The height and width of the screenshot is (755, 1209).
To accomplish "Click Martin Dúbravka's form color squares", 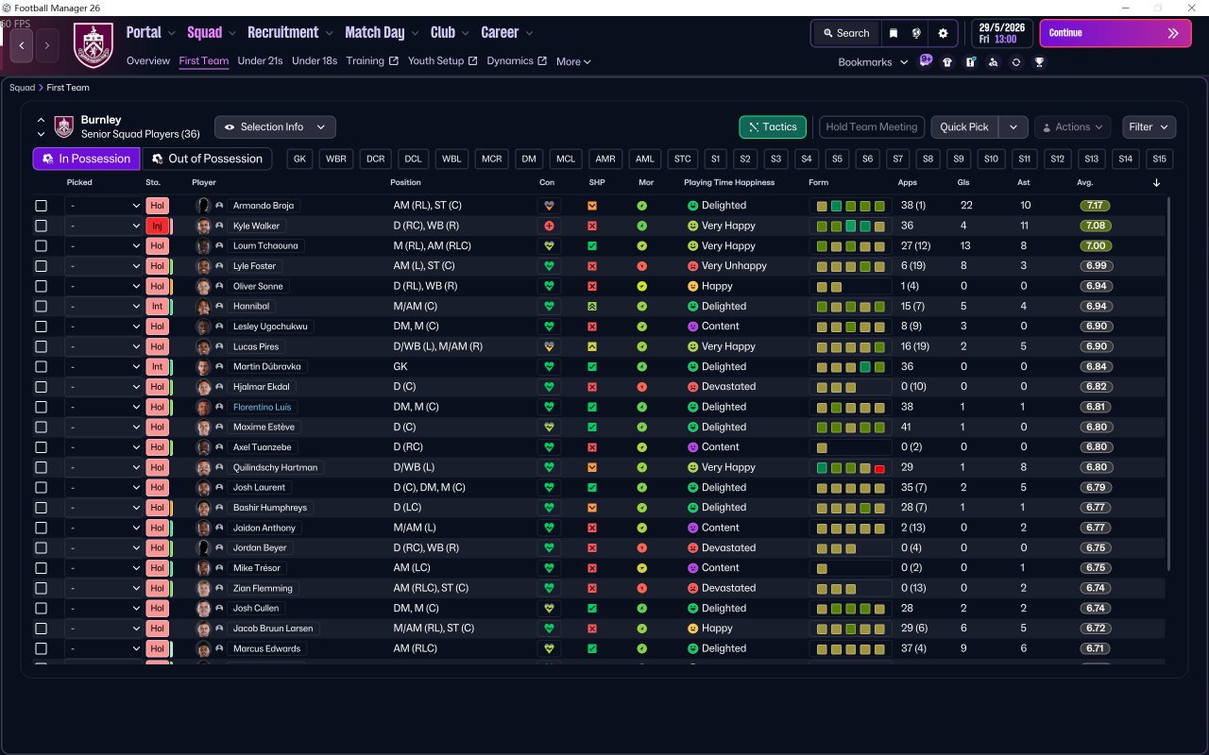I will (x=850, y=366).
